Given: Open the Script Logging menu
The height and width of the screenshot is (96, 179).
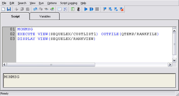Looking at the screenshot, I should (x=69, y=3).
